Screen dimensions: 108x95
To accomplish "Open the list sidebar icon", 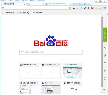I will point(105,63).
